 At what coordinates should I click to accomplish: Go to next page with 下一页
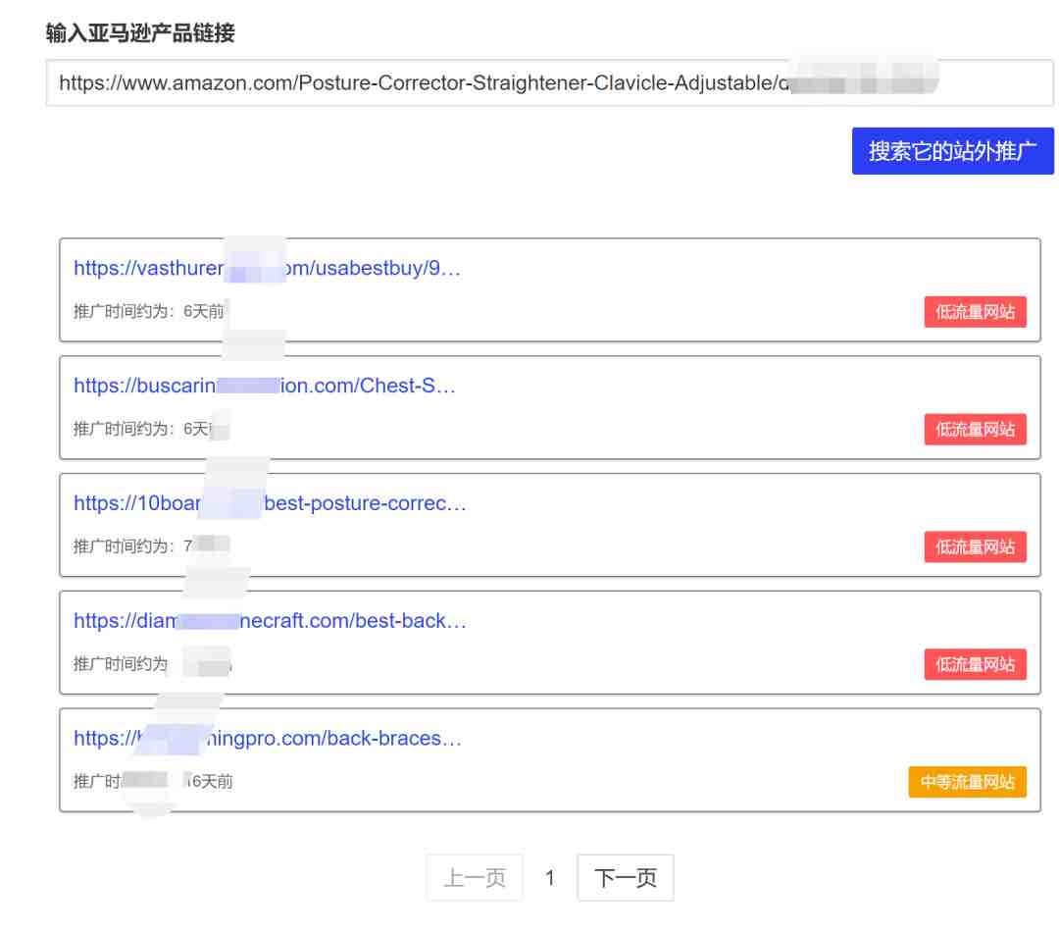626,878
